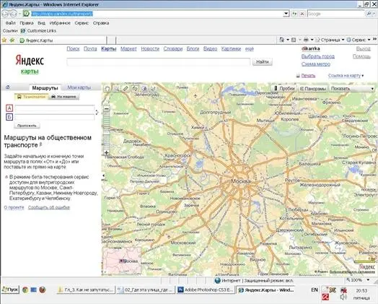Select the zoom-area magnifier map tool
Viewport: 378px width, 304px height.
tap(116, 89)
